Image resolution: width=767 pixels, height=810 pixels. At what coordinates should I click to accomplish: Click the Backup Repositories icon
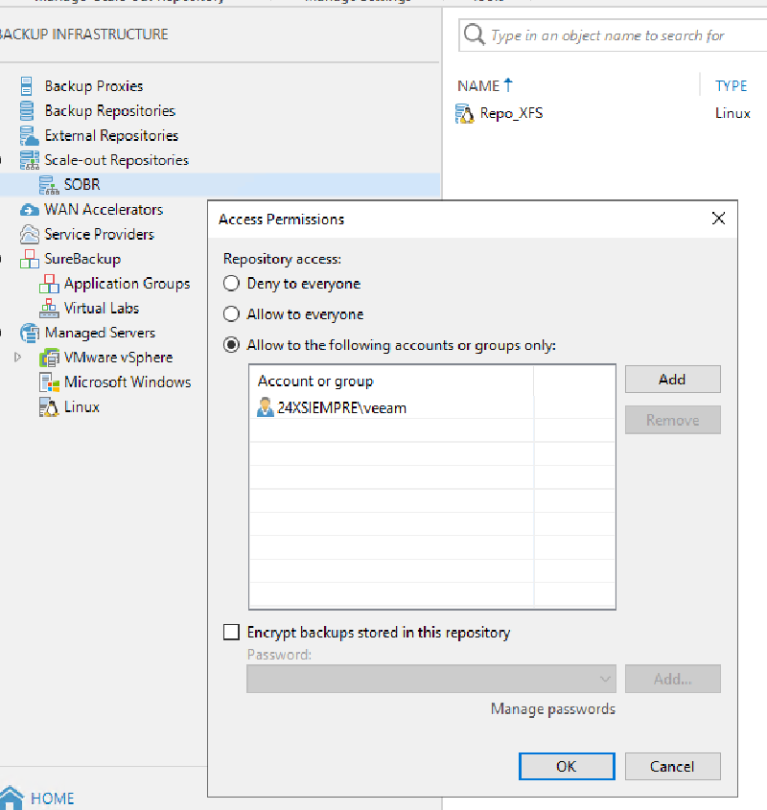[26, 110]
